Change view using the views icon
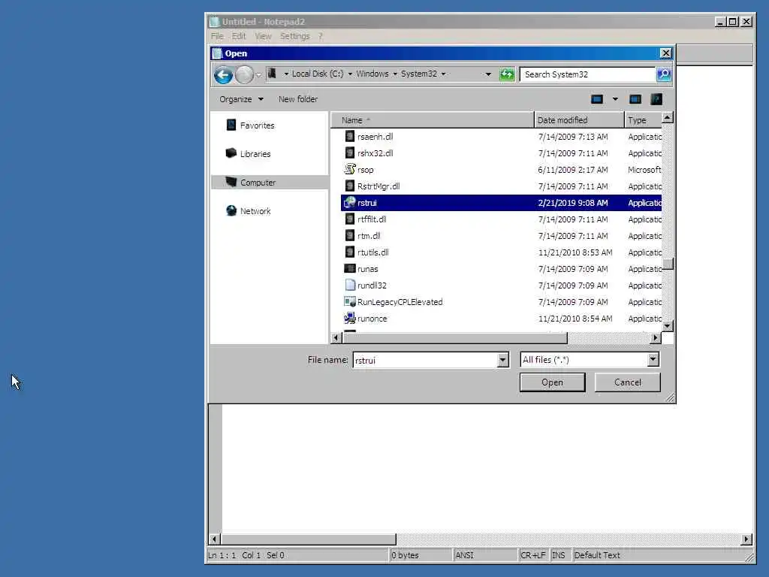 click(597, 99)
